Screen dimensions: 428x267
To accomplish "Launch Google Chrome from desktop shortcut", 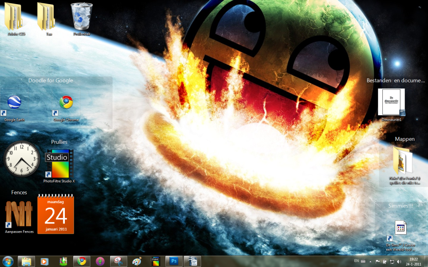I will (66, 108).
